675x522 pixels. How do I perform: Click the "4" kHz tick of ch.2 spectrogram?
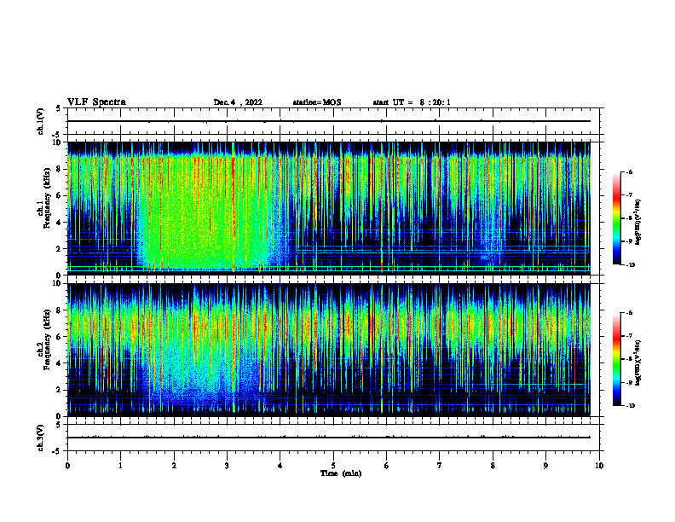pyautogui.click(x=61, y=363)
